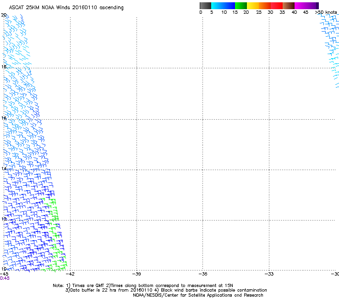The image size is (339, 298).
Task: Choose the brown 35–40 knot color bar segment
Action: [x=289, y=6]
